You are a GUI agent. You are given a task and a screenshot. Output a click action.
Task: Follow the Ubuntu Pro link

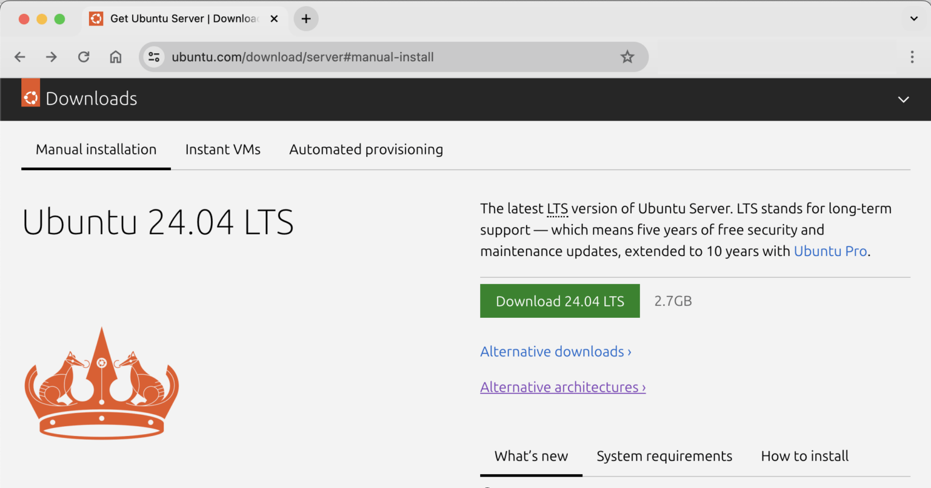[830, 251]
